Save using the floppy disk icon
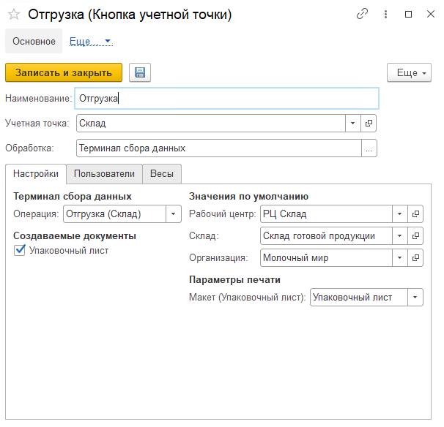This screenshot has height=427, width=444. (139, 72)
